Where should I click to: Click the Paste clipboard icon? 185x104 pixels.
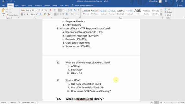pyautogui.click(x=3, y=10)
